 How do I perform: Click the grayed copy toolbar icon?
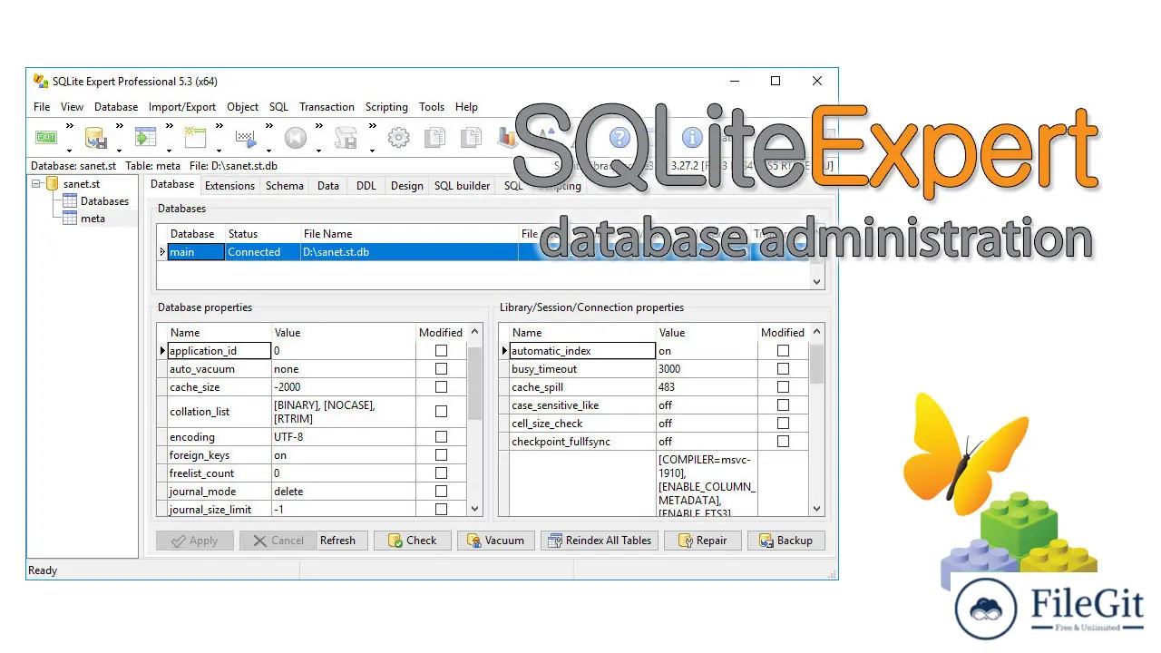click(x=435, y=138)
